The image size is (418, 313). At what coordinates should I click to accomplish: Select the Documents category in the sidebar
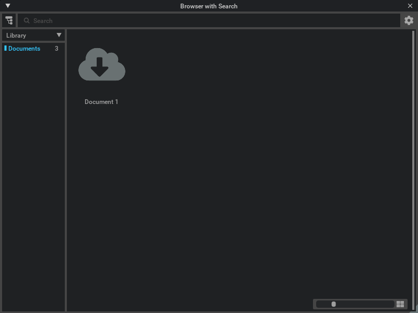(x=24, y=48)
